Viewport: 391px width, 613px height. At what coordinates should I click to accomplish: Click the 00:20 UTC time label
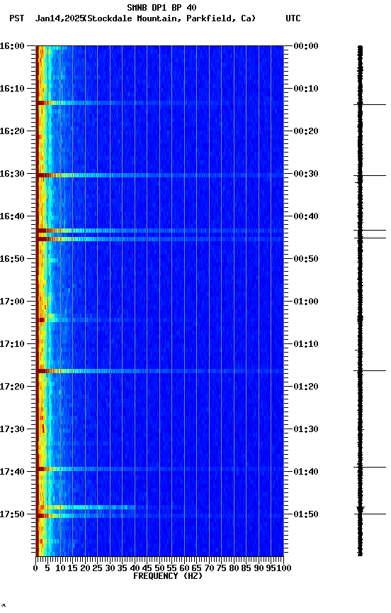tap(306, 131)
